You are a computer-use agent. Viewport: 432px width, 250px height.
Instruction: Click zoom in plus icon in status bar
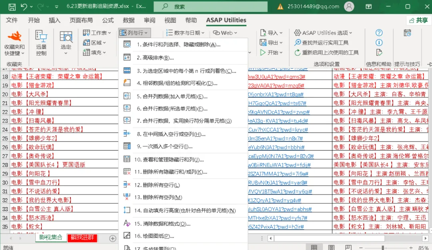pyautogui.click(x=411, y=248)
